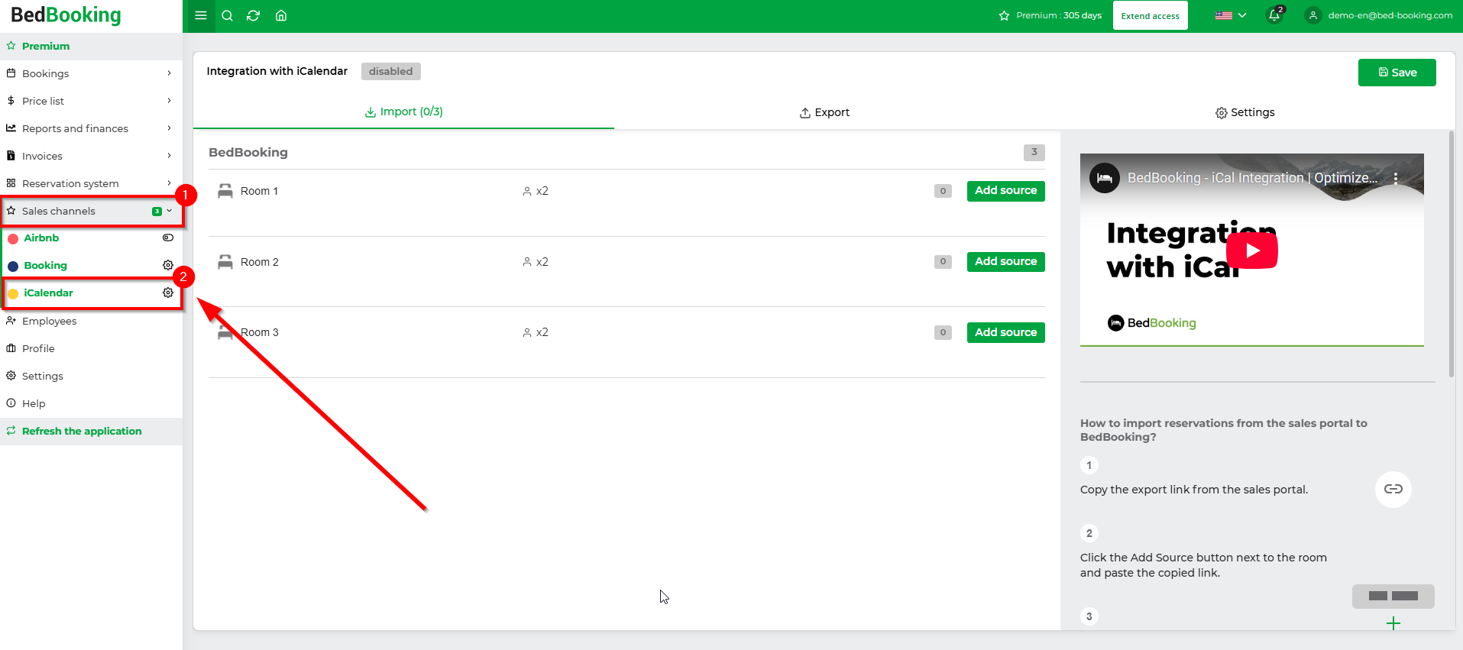This screenshot has width=1463, height=650.
Task: Click Room 2 source count badge
Action: 943,262
